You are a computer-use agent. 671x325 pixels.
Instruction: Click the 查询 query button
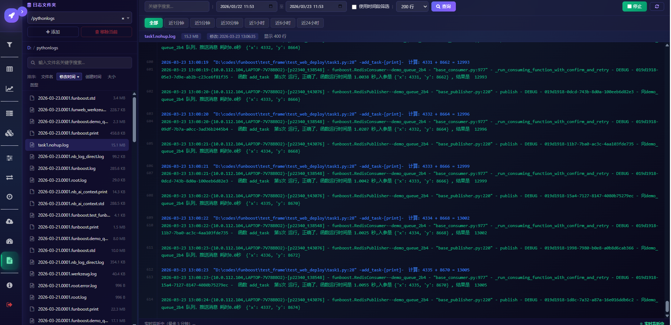coord(443,6)
